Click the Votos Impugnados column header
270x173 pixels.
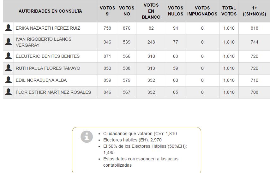point(202,11)
